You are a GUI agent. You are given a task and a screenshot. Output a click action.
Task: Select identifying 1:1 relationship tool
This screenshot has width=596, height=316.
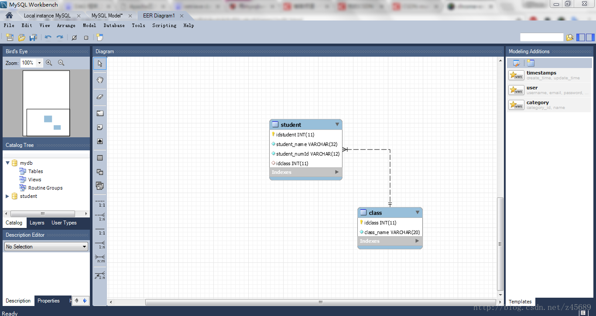[x=100, y=231]
